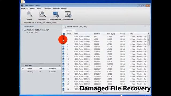Image resolution: width=171 pixels, height=96 pixels.
Task: Collapse the IRec0_20140211_031832.mp4 tree node
Action: click(x=22, y=30)
